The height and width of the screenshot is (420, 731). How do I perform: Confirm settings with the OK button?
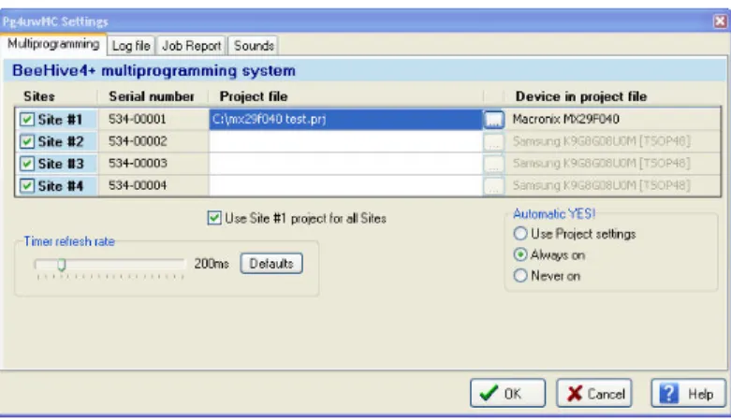(507, 393)
